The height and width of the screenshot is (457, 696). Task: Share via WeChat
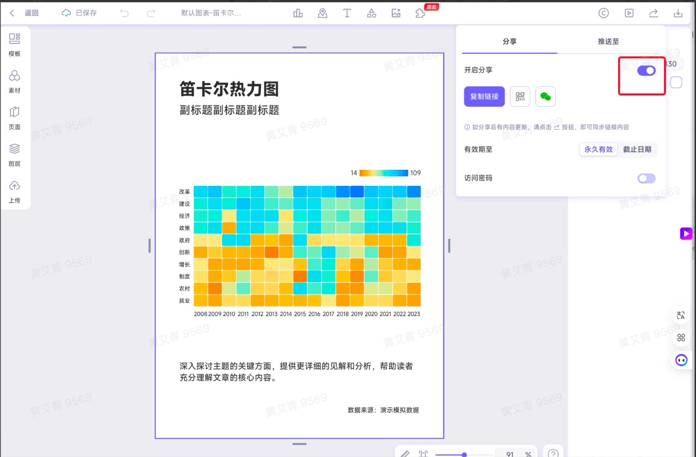(545, 96)
